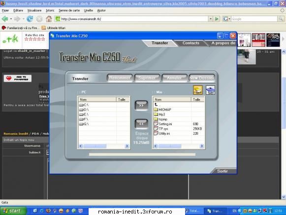286x215 pixels.
Task: Open the F:\ drive in PC list
Action: [84, 119]
